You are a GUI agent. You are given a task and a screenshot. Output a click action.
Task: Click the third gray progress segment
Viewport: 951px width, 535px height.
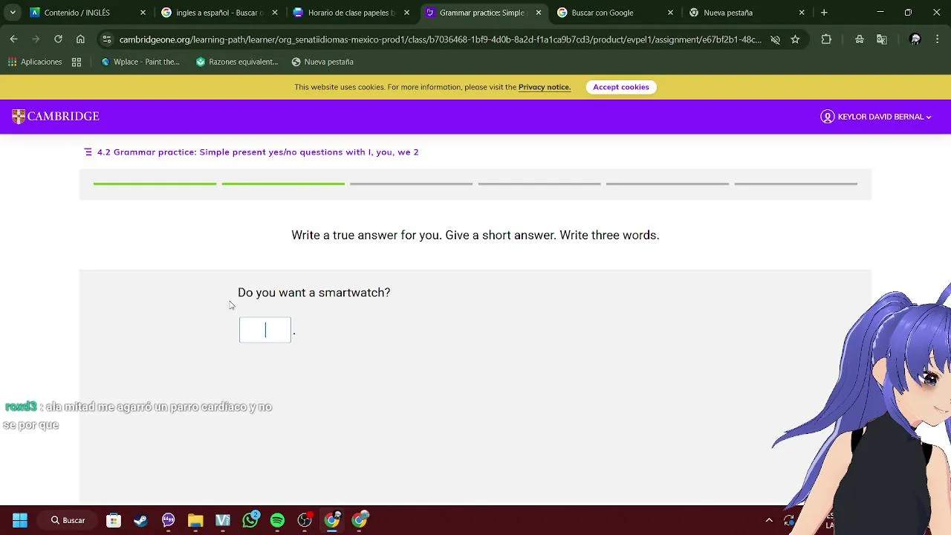click(x=411, y=184)
